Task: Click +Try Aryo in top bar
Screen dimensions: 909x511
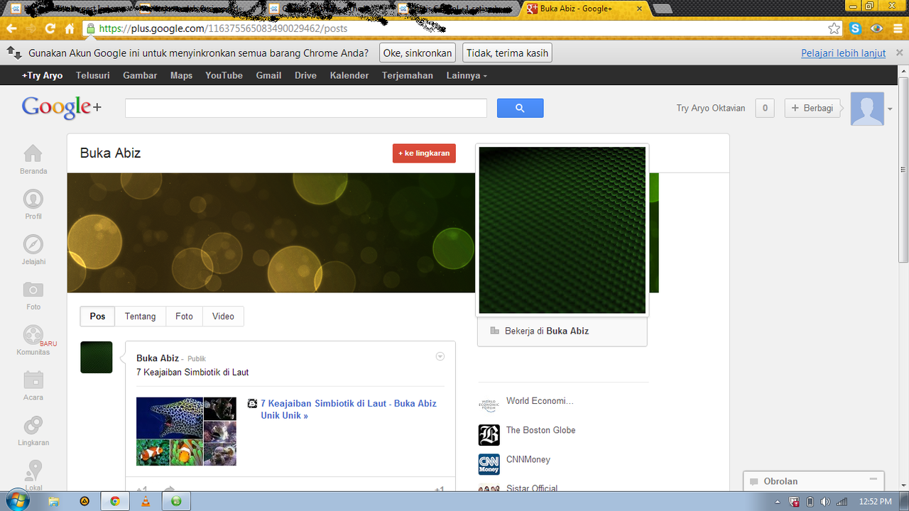Action: (x=42, y=75)
